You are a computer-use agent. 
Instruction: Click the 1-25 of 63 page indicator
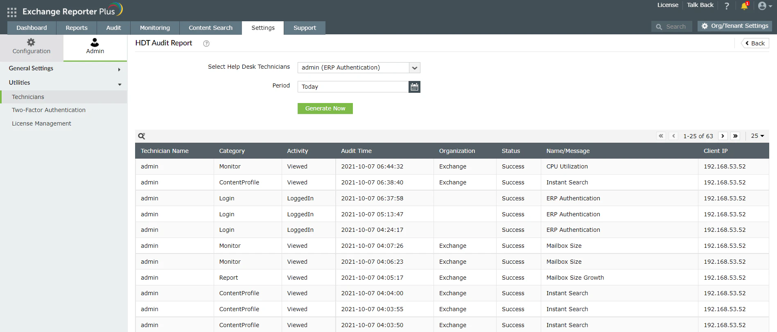pos(698,136)
